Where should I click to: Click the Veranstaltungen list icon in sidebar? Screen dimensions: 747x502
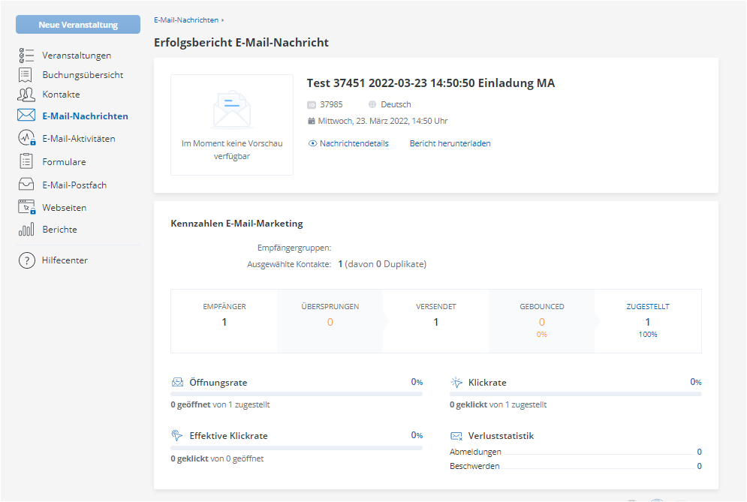[26, 56]
